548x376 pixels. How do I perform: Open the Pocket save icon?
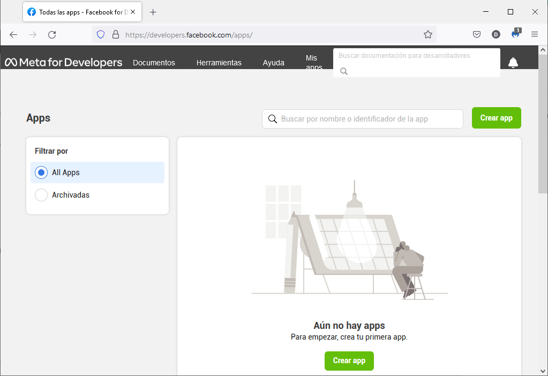coord(476,35)
